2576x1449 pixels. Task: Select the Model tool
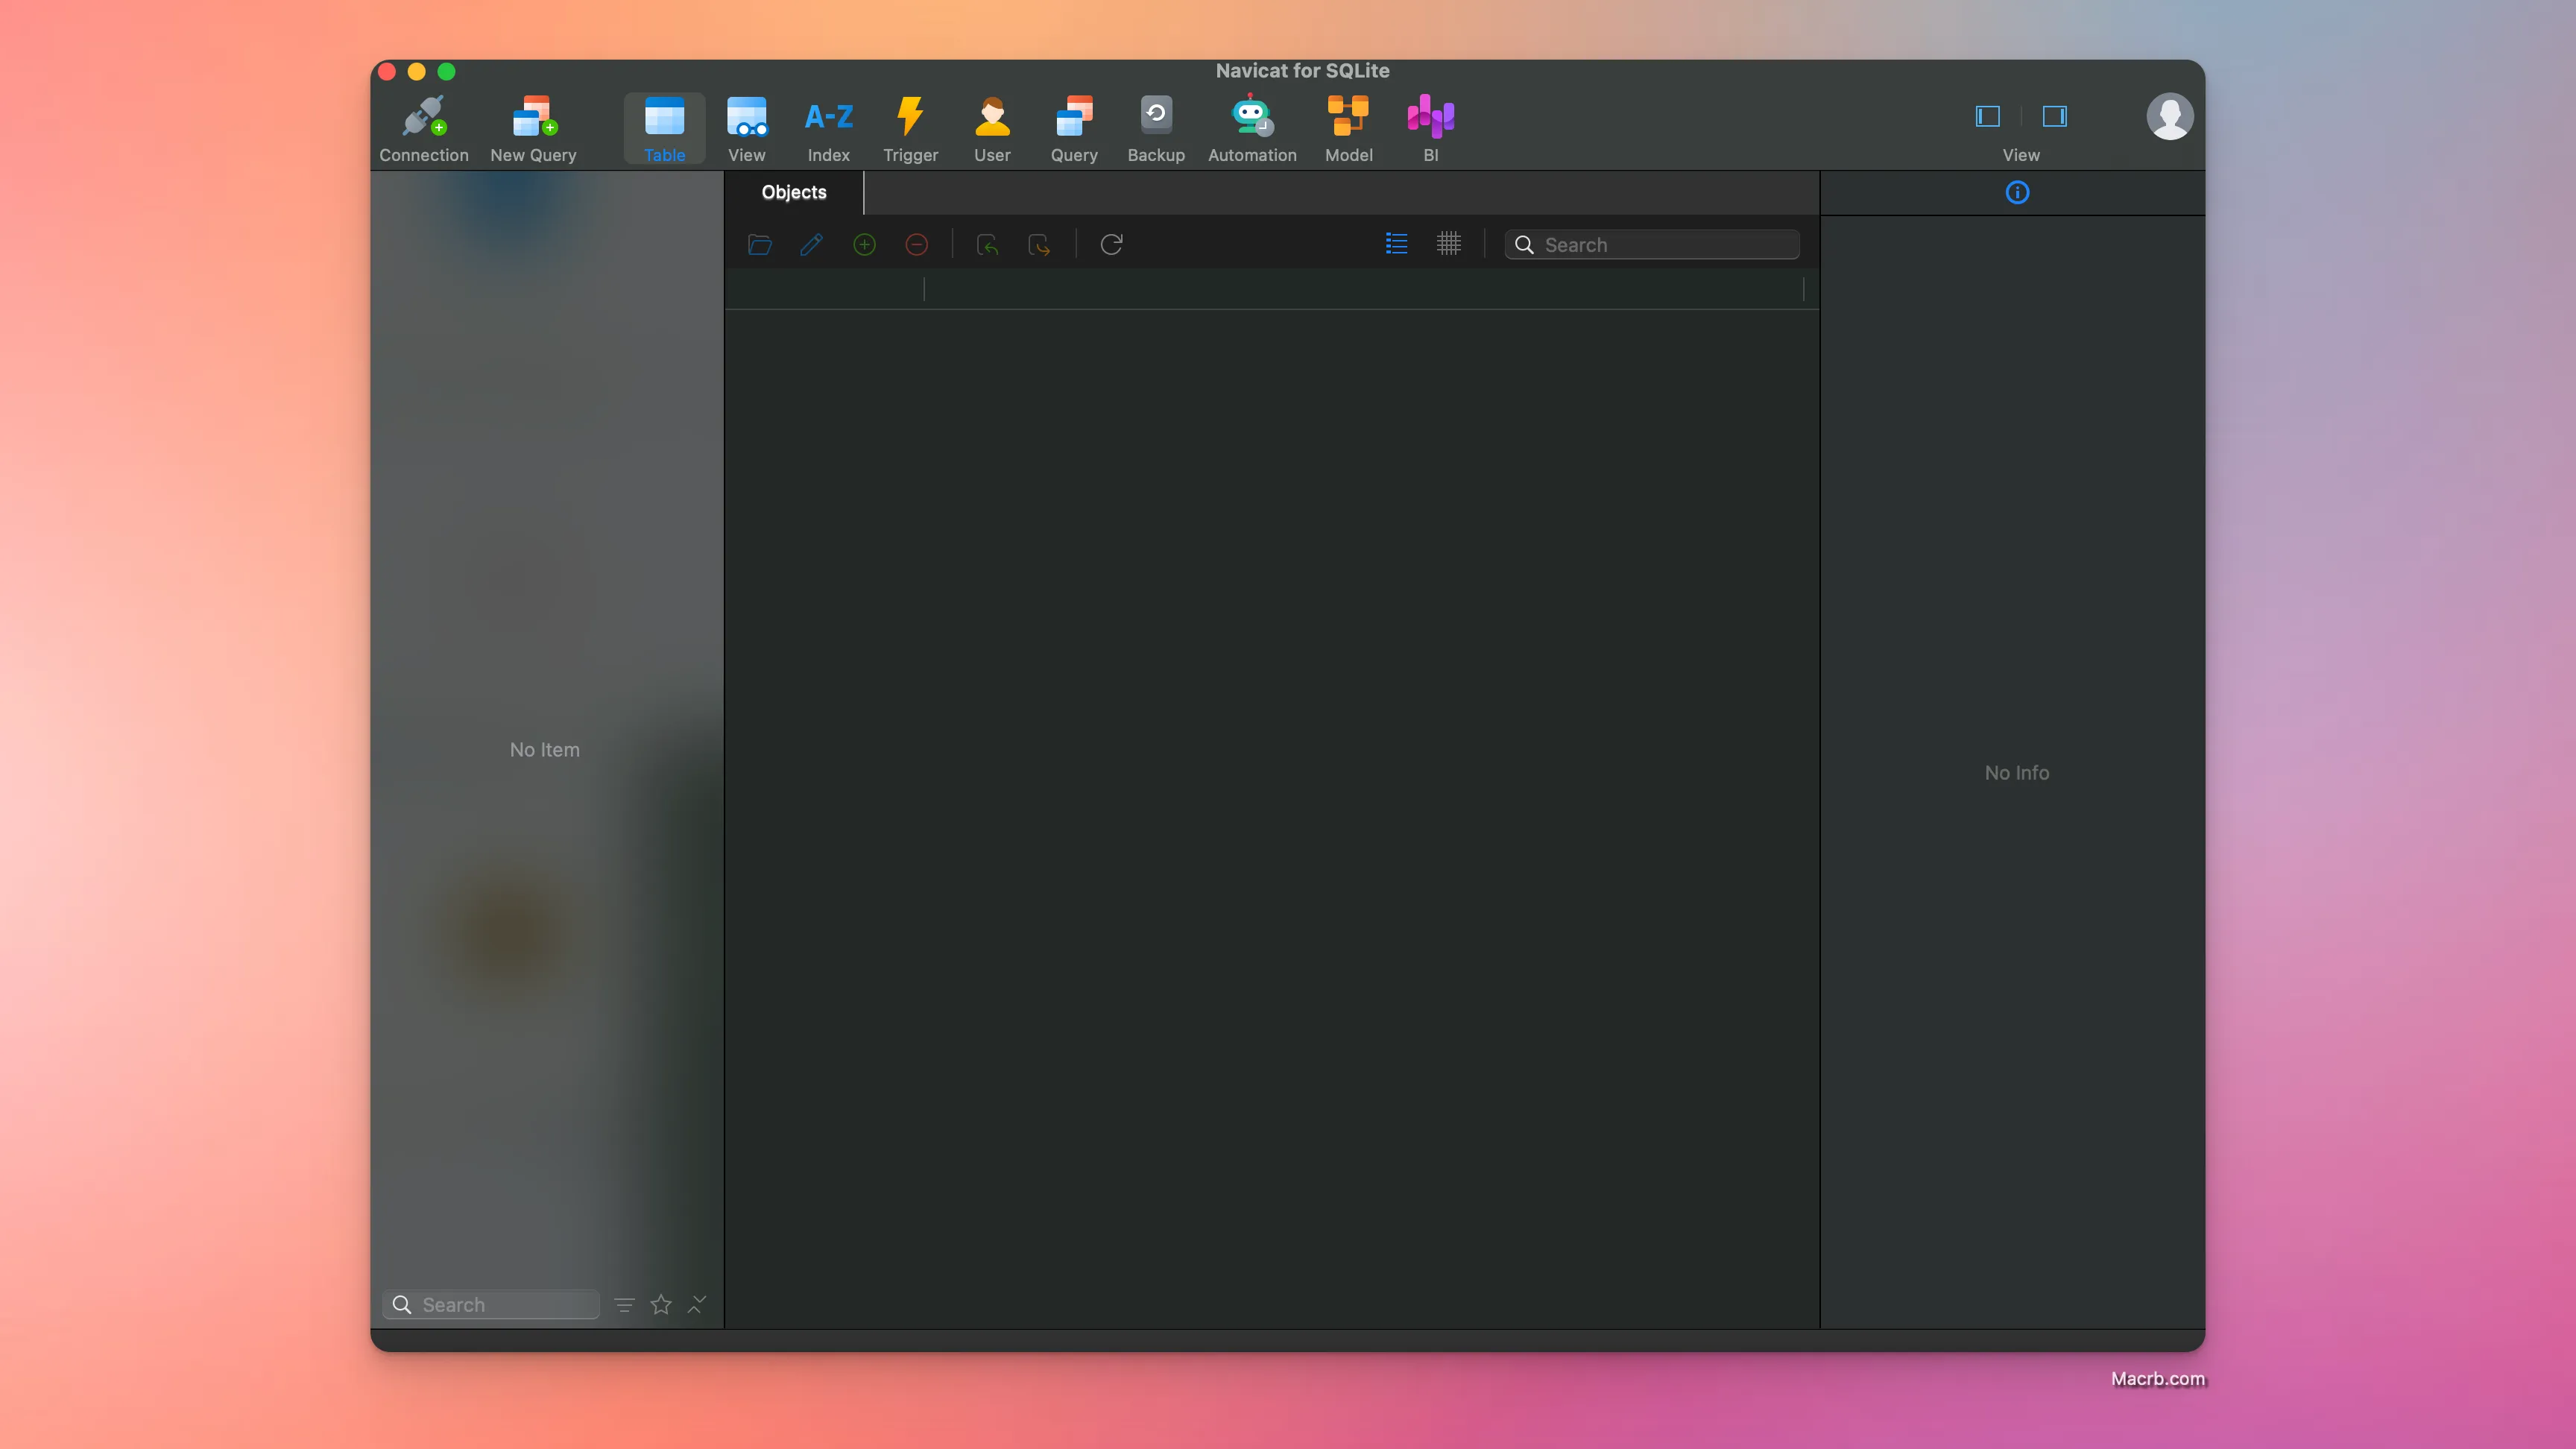(x=1348, y=129)
